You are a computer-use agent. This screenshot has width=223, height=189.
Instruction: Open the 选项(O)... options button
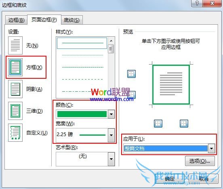tap(200, 161)
